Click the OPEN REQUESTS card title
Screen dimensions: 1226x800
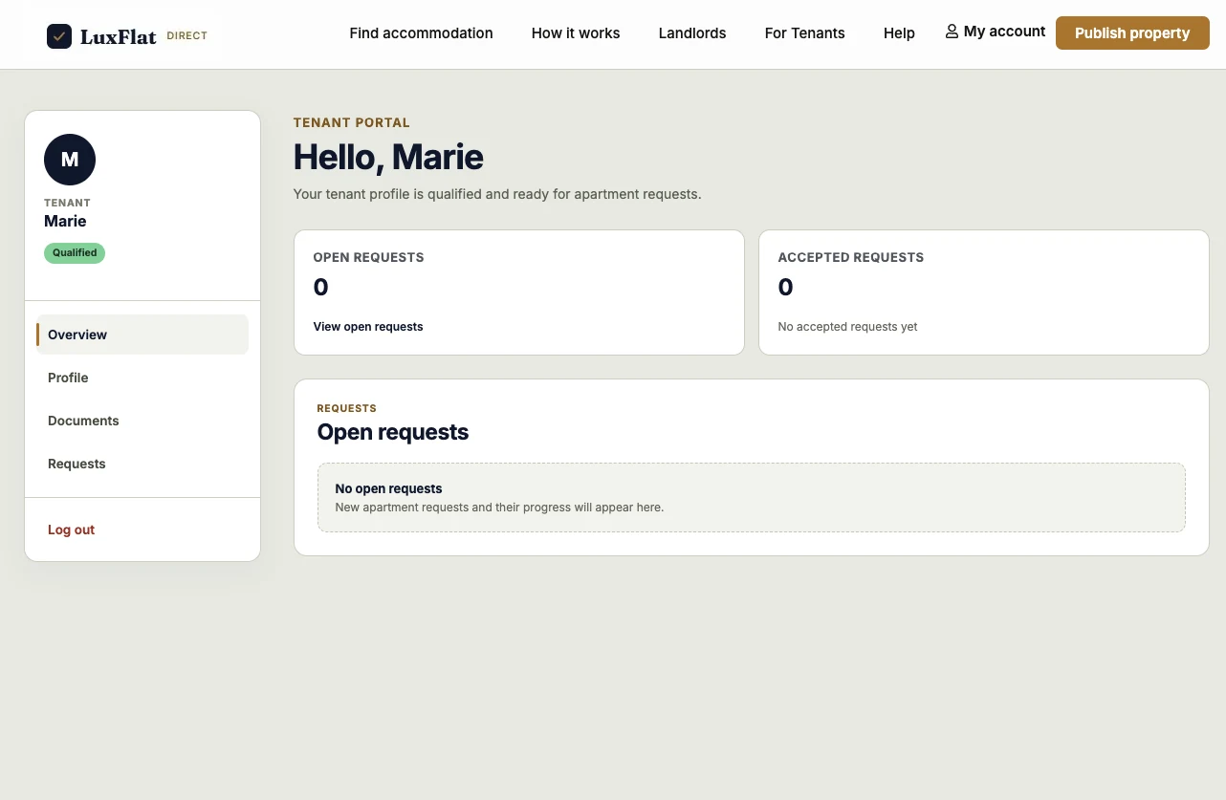tap(368, 257)
